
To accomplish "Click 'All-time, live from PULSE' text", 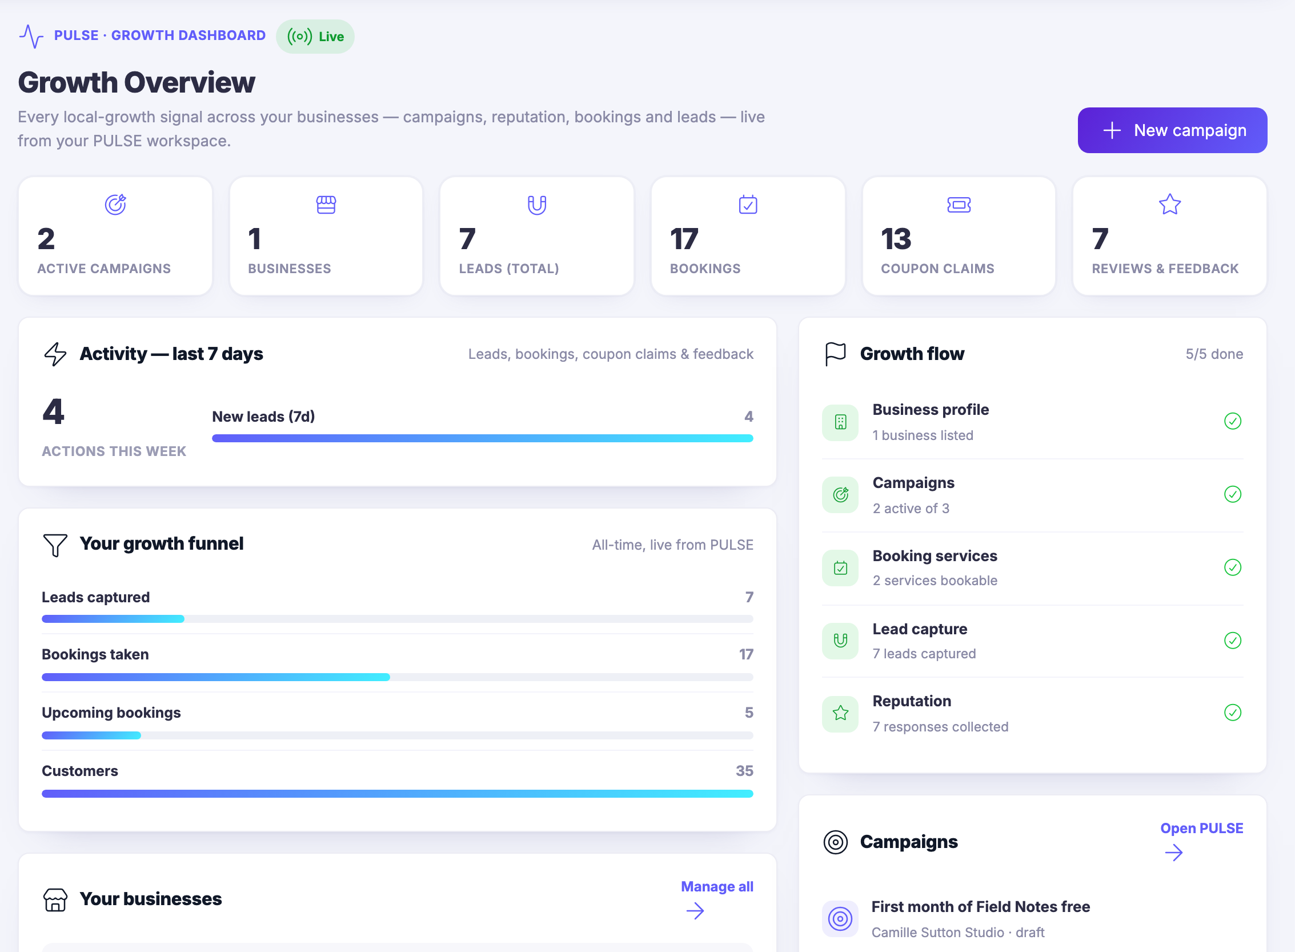I will [x=672, y=545].
